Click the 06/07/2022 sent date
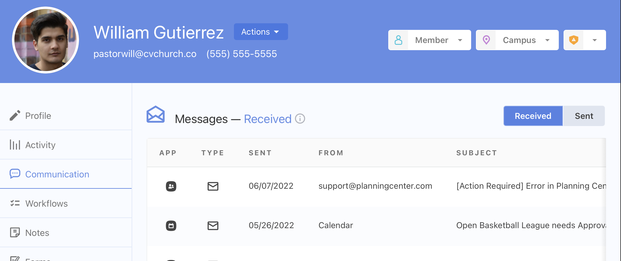The image size is (621, 261). [271, 186]
